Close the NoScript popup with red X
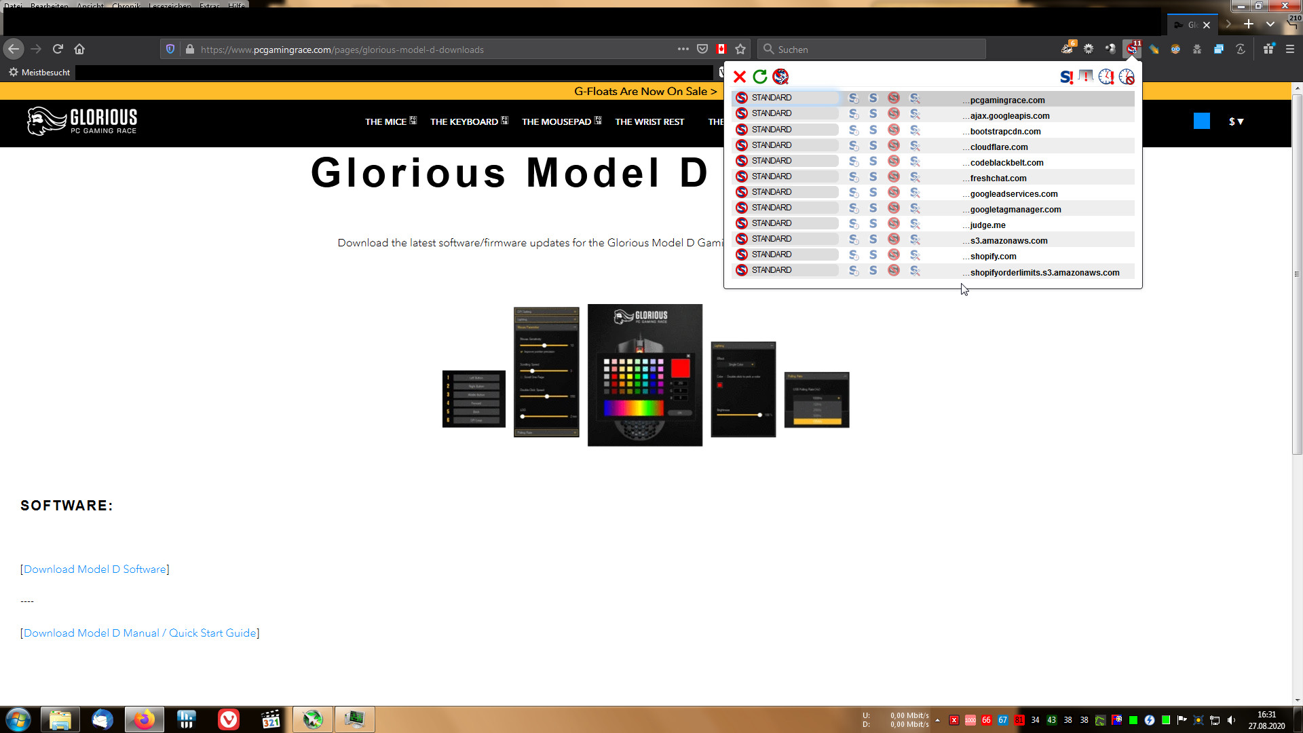The image size is (1303, 733). (x=740, y=77)
